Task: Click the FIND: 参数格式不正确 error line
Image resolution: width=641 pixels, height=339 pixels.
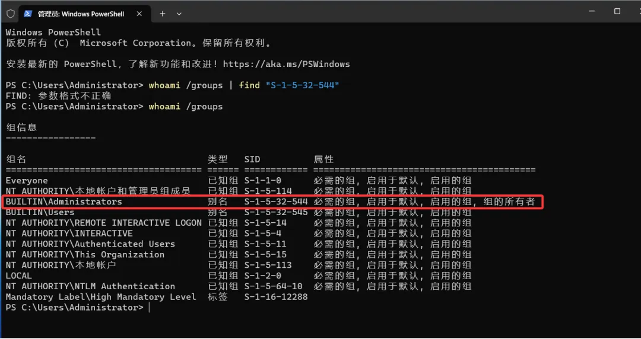Action: coord(58,96)
